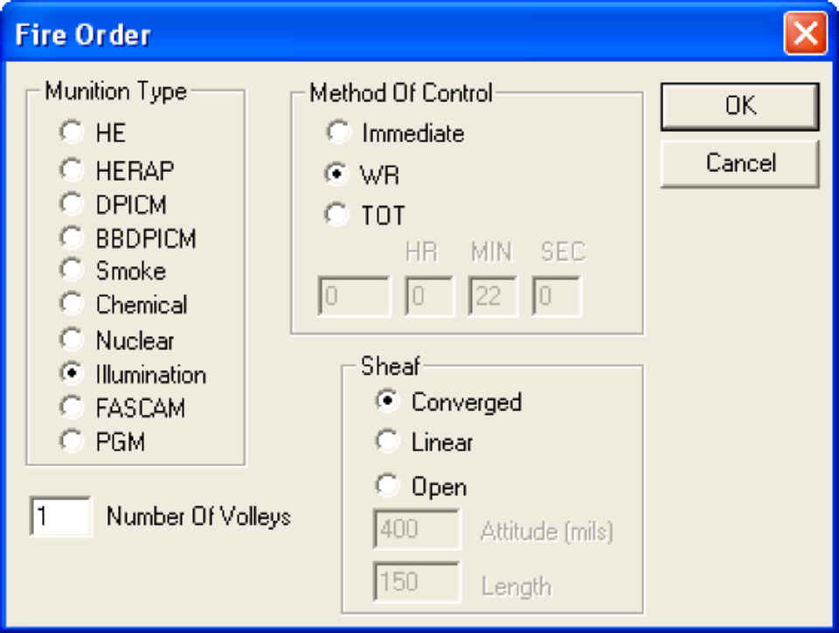The width and height of the screenshot is (839, 633).
Task: Select the HE munition type
Action: point(71,133)
